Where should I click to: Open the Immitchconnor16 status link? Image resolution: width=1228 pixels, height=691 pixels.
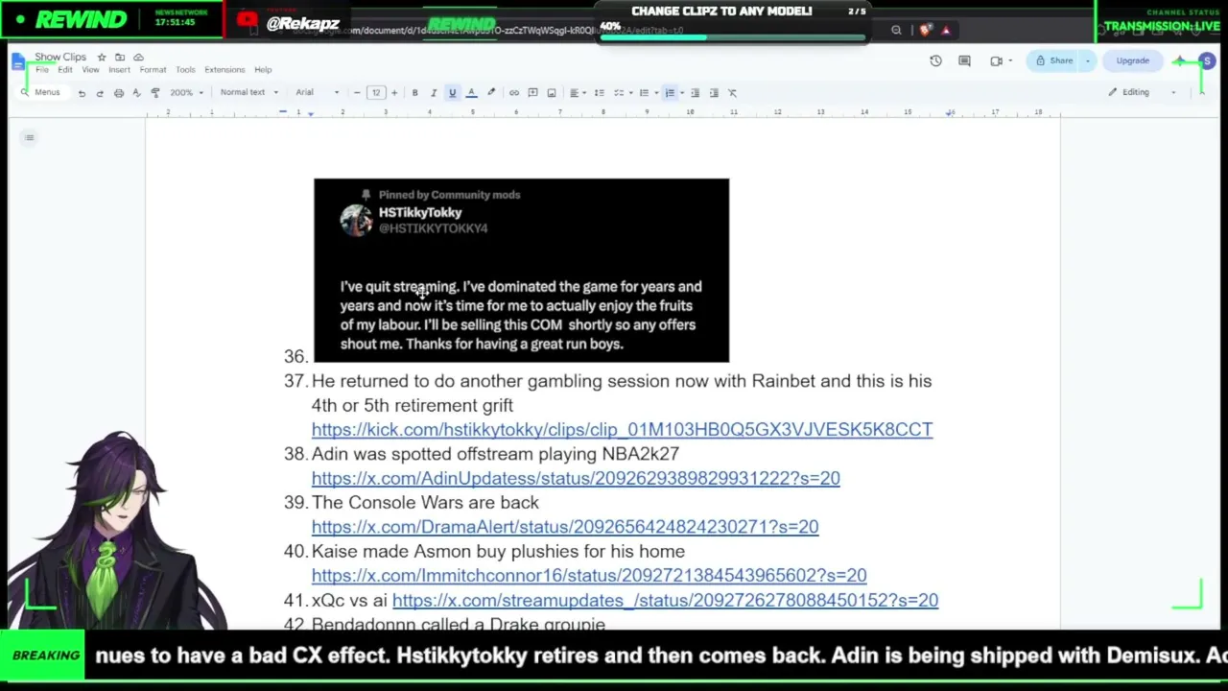589,575
